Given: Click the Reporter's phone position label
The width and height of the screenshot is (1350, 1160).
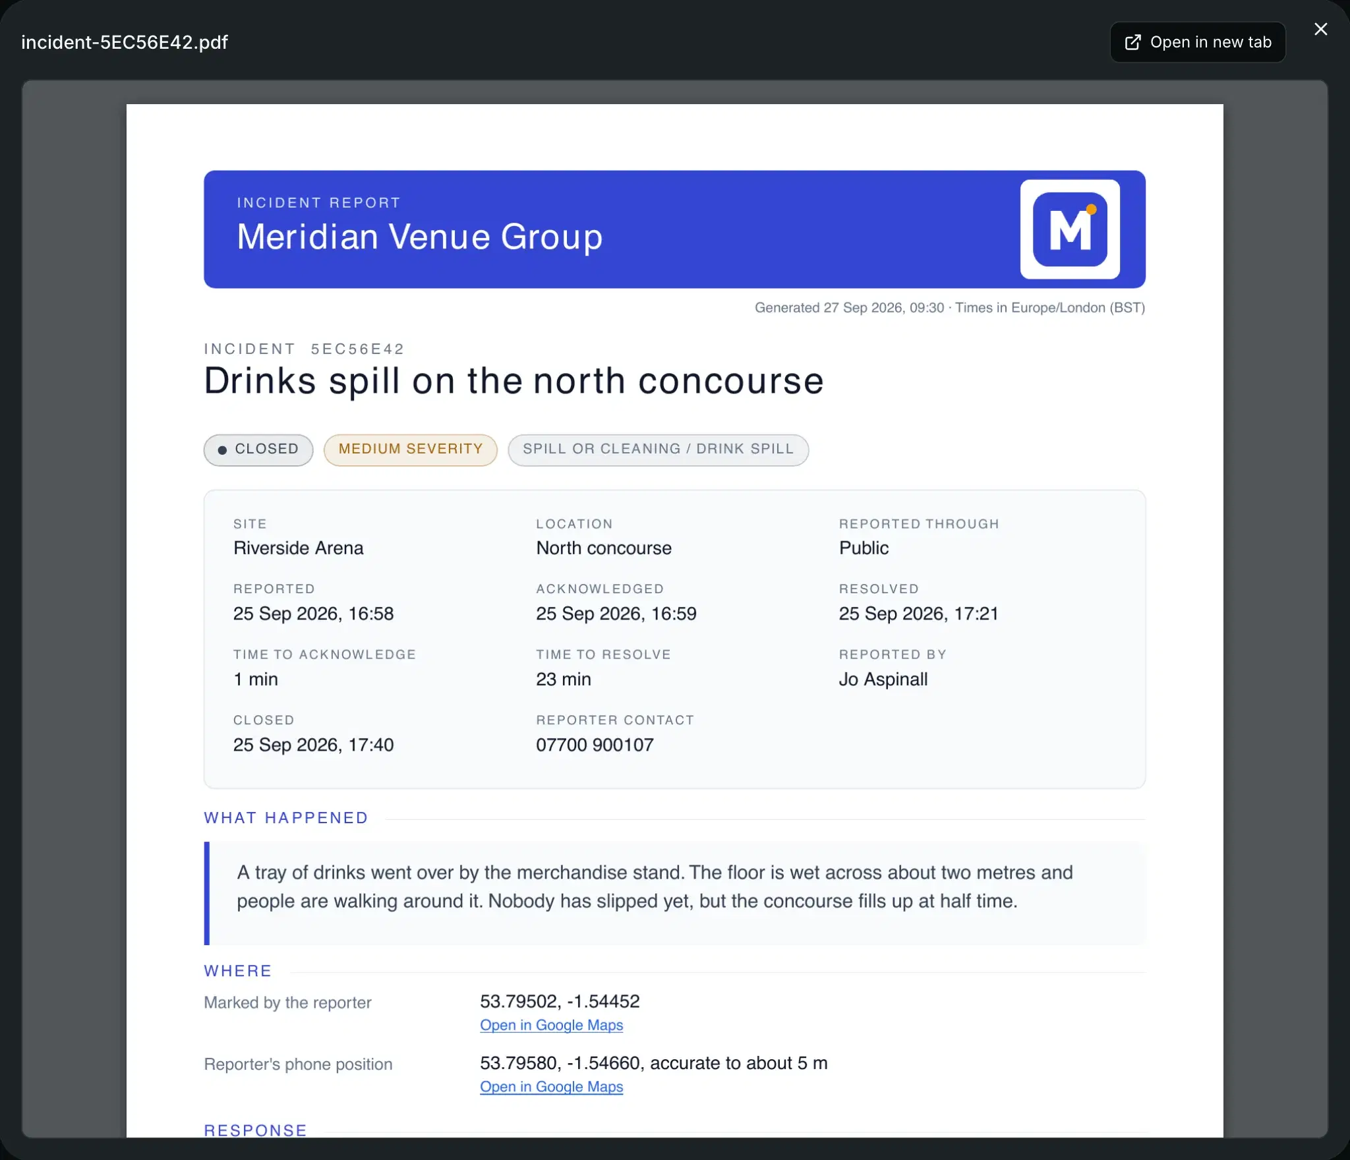Looking at the screenshot, I should point(298,1064).
